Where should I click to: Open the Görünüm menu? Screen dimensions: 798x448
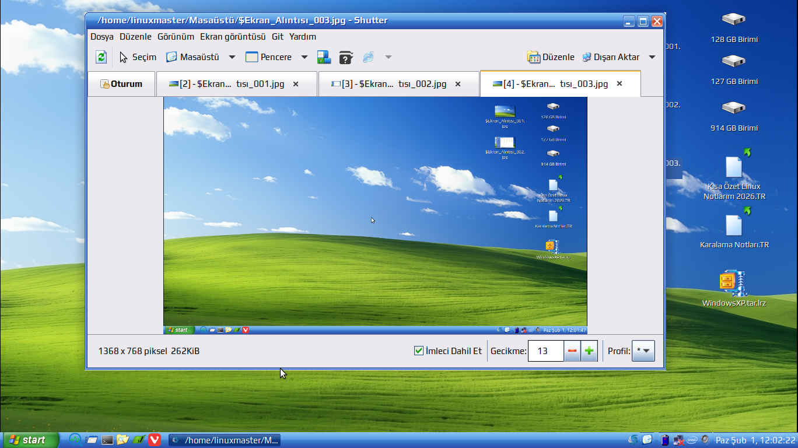click(176, 37)
